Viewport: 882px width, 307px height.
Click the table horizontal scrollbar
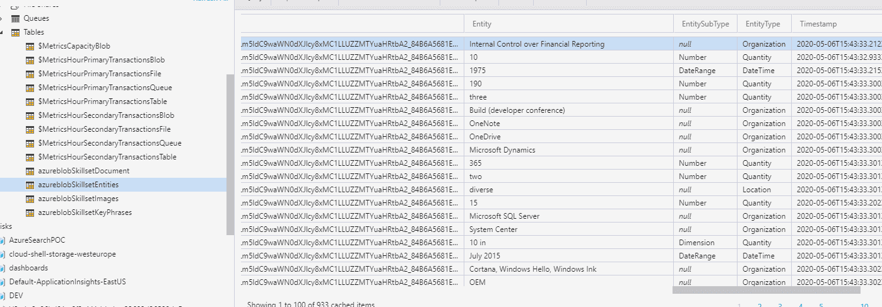(766, 290)
